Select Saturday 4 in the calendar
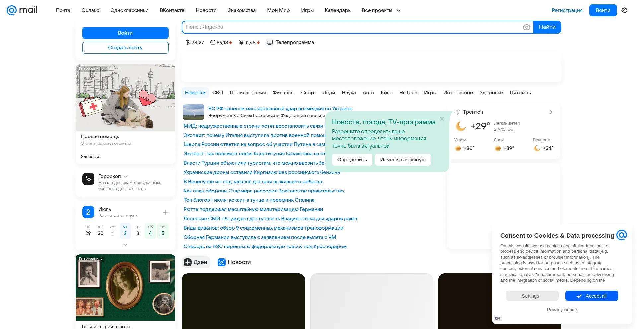The height and width of the screenshot is (329, 637). [x=150, y=231]
